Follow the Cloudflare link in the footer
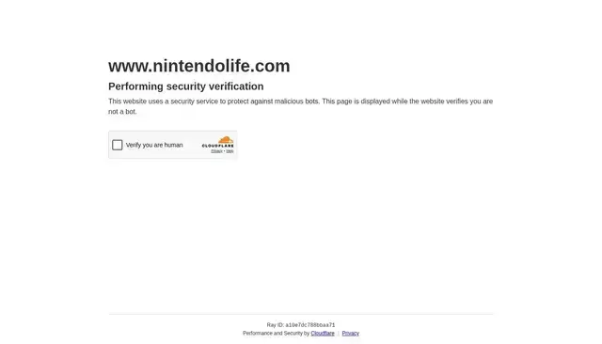Image resolution: width=602 pixels, height=344 pixels. pyautogui.click(x=323, y=334)
